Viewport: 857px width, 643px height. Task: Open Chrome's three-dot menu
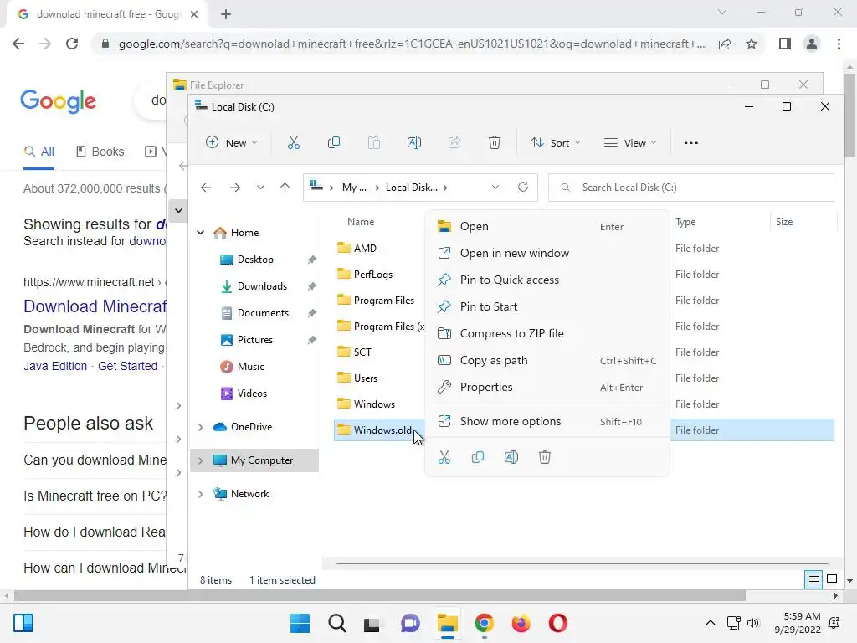(839, 44)
